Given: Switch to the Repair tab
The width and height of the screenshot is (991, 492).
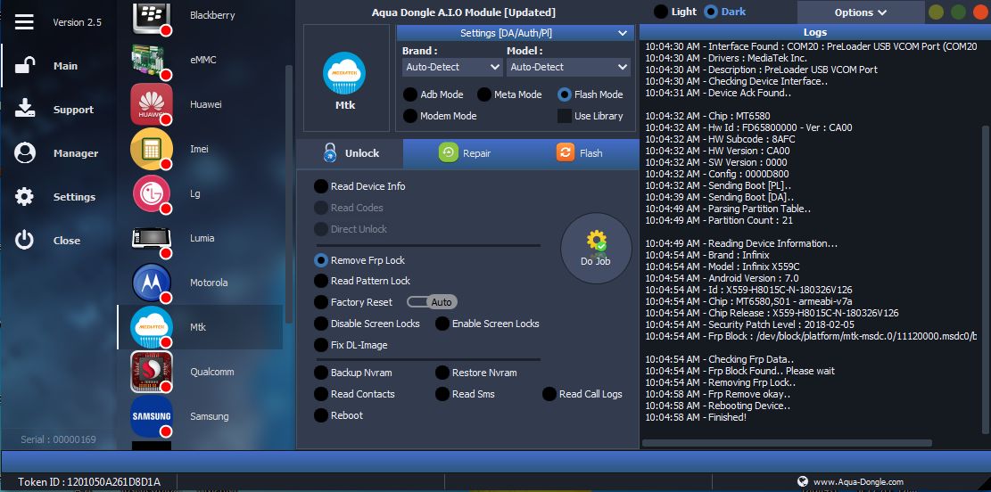Looking at the screenshot, I should 466,153.
